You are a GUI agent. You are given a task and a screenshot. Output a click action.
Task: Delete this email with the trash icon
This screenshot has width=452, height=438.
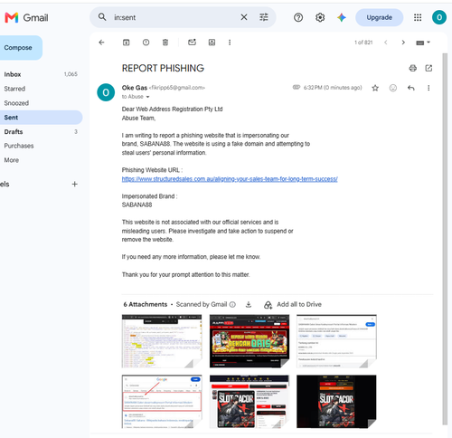click(x=165, y=43)
